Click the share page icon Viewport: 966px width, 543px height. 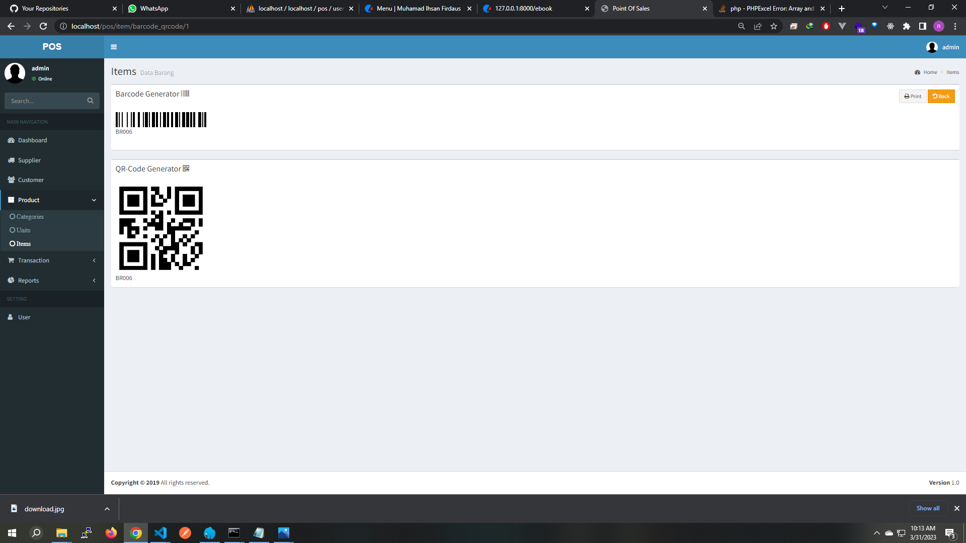[757, 26]
